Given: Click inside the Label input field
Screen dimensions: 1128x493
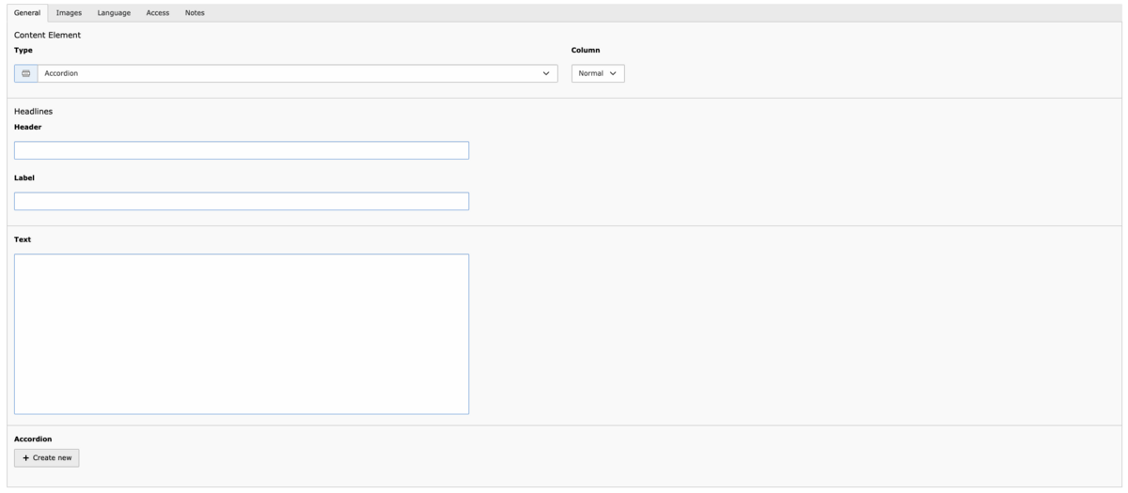Looking at the screenshot, I should 241,201.
